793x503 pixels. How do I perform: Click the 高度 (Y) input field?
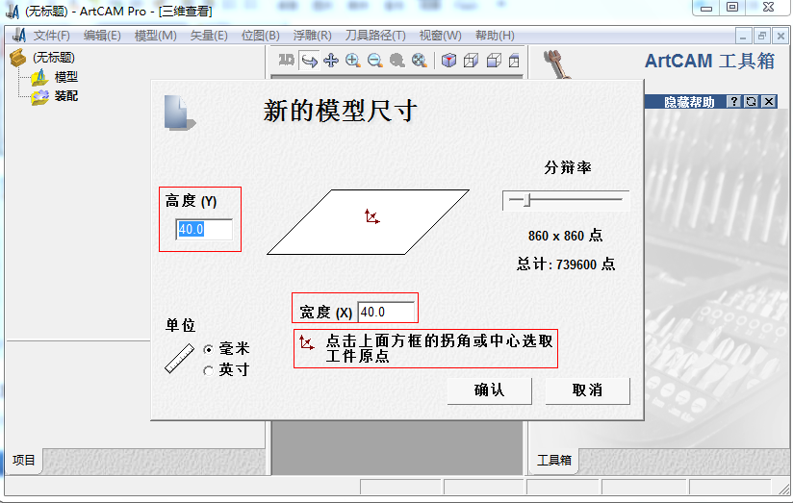point(204,229)
